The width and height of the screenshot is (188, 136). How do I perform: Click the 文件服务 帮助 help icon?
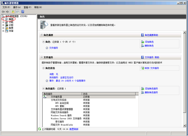click(x=143, y=57)
